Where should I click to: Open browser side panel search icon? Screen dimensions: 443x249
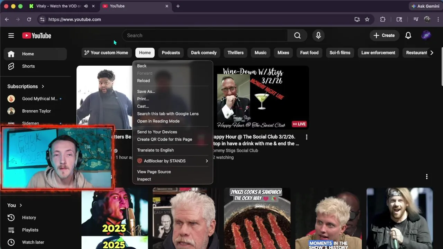(399, 19)
